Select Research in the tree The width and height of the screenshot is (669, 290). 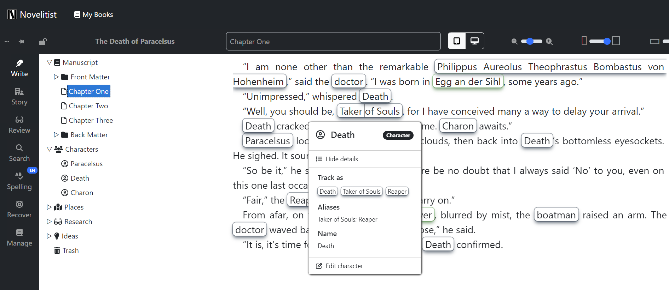coord(73,222)
